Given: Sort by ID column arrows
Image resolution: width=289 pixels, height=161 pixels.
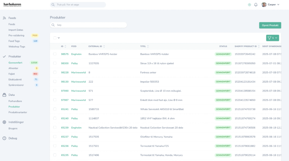Looking at the screenshot, I should pos(65,46).
